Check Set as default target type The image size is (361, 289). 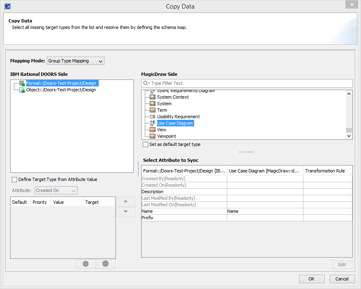(146, 144)
